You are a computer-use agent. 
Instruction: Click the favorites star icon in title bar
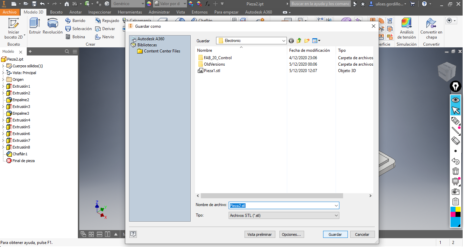[363, 4]
